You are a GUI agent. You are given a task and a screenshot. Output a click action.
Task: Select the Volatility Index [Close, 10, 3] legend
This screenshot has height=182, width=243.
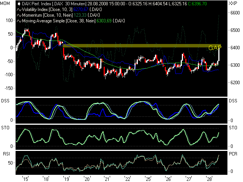tap(47, 9)
